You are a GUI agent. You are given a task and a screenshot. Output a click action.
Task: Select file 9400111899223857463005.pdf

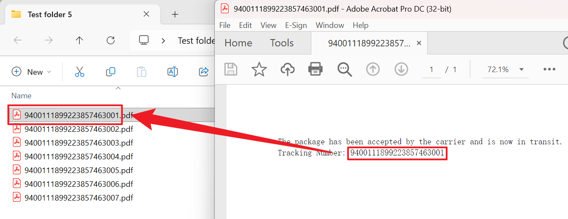[79, 170]
